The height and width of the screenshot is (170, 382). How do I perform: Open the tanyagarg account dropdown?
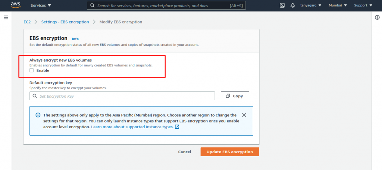[311, 5]
